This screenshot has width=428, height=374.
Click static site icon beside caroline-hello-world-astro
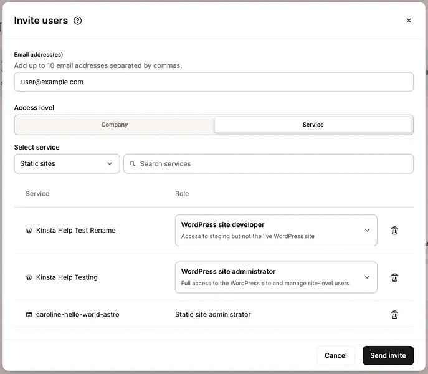[29, 315]
